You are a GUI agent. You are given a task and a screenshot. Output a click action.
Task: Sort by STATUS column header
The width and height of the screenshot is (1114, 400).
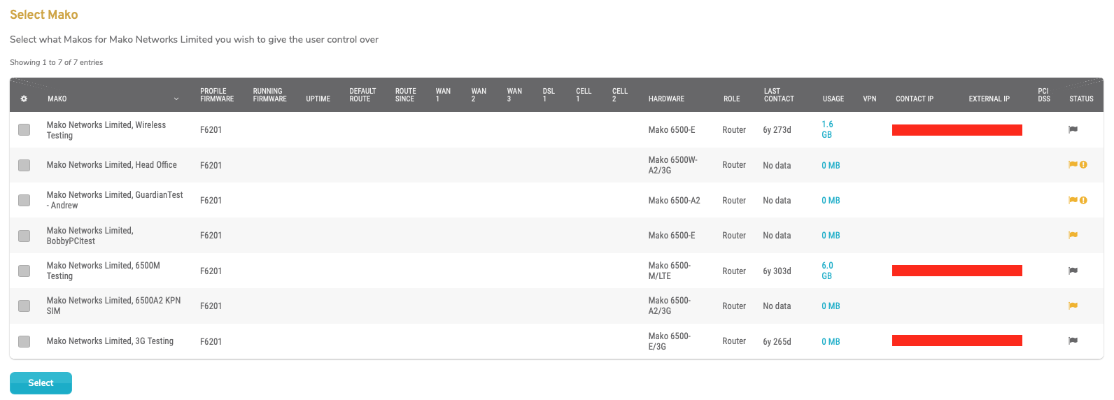pos(1081,99)
